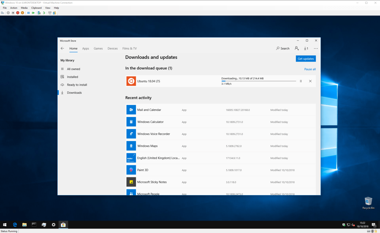This screenshot has height=233, width=380.
Task: Click the Paint 3D app icon
Action: (x=131, y=170)
